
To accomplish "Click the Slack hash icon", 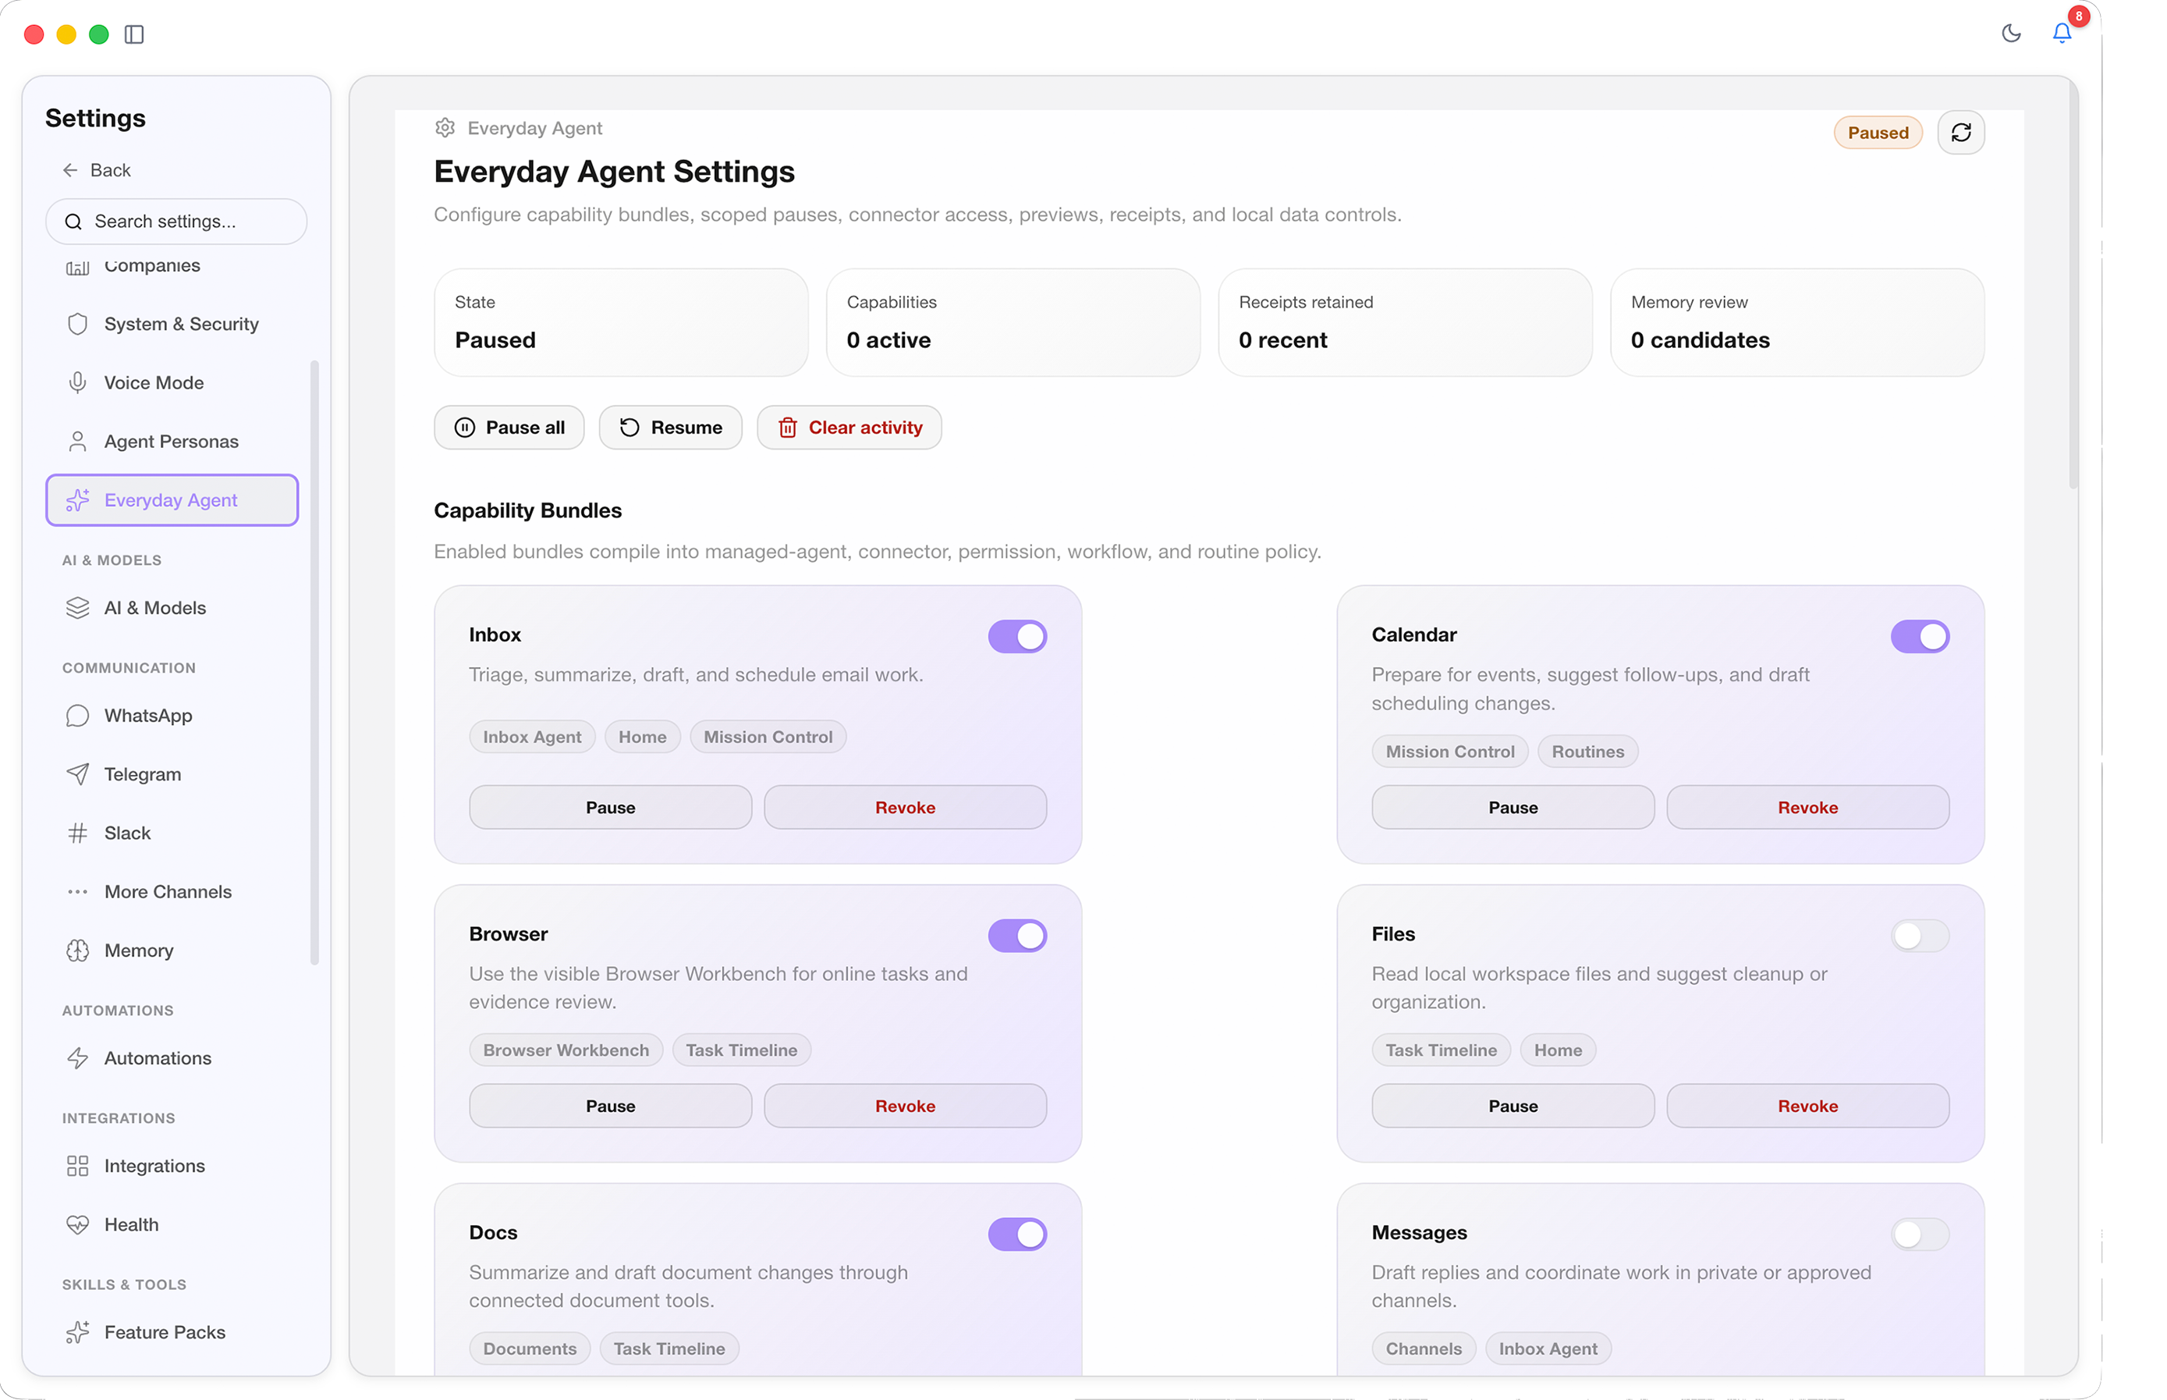I will coord(77,833).
